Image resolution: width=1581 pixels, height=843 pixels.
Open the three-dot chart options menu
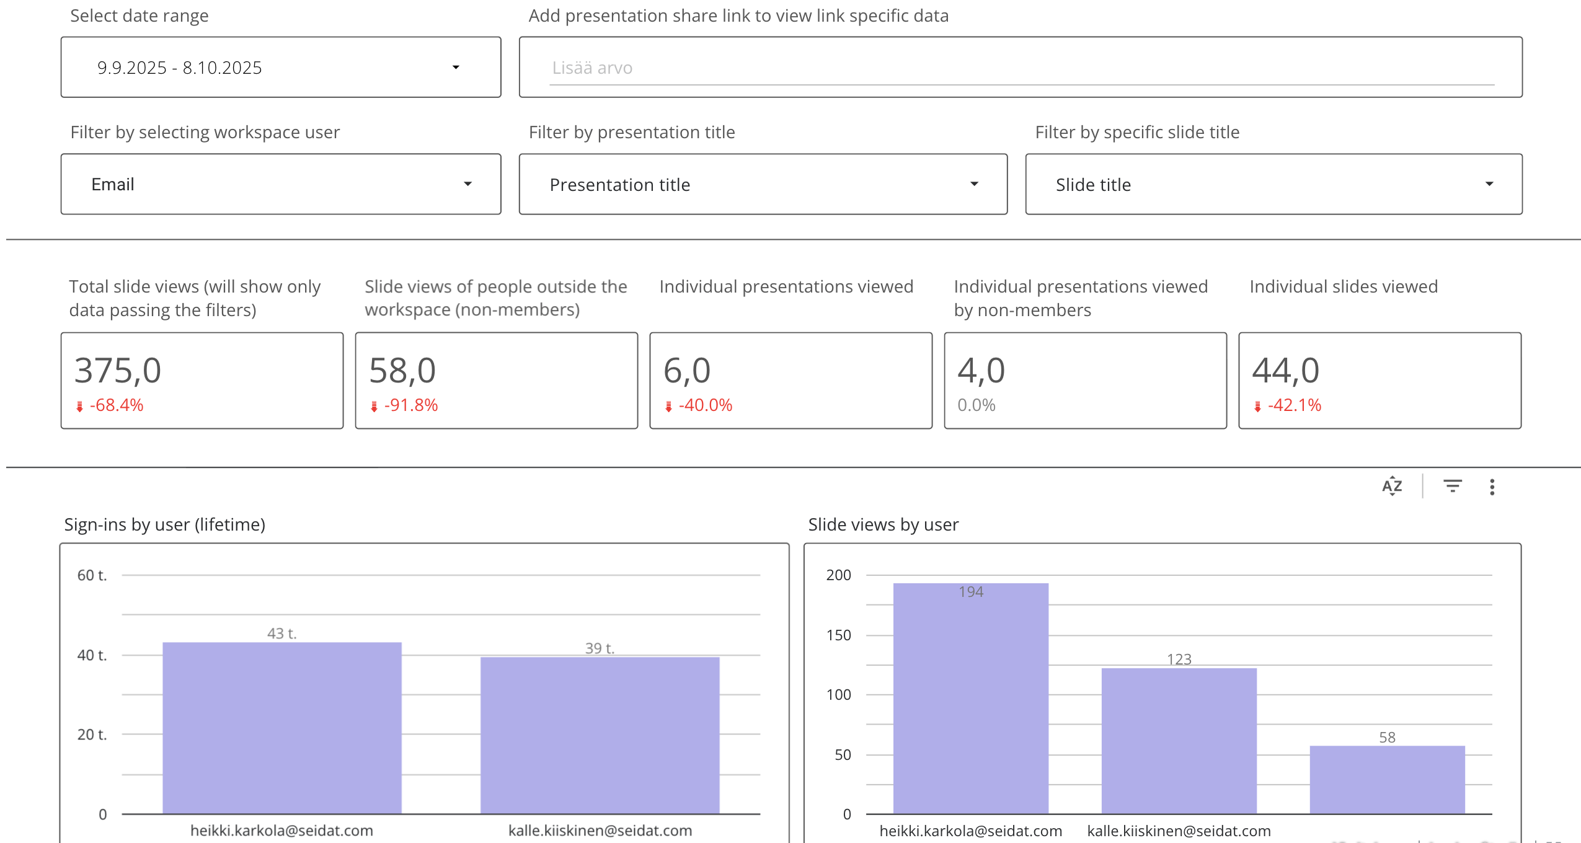tap(1492, 487)
